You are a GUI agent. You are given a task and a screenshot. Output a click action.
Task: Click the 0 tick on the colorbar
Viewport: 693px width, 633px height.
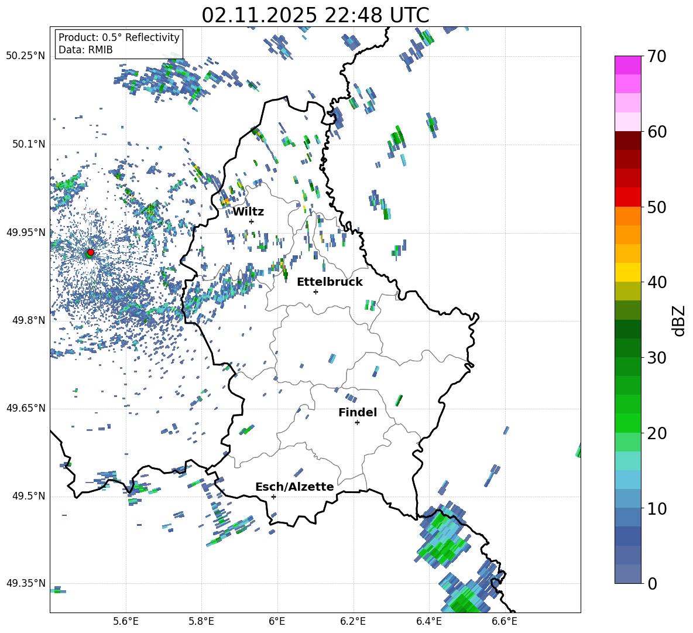point(652,583)
